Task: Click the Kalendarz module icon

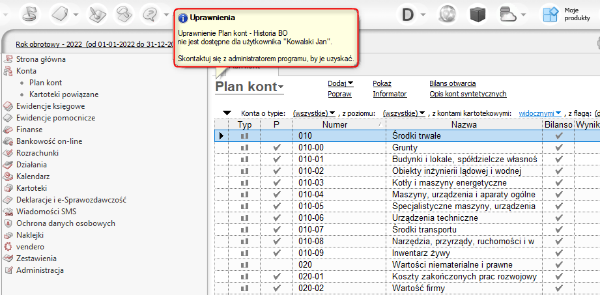Action: click(x=7, y=176)
